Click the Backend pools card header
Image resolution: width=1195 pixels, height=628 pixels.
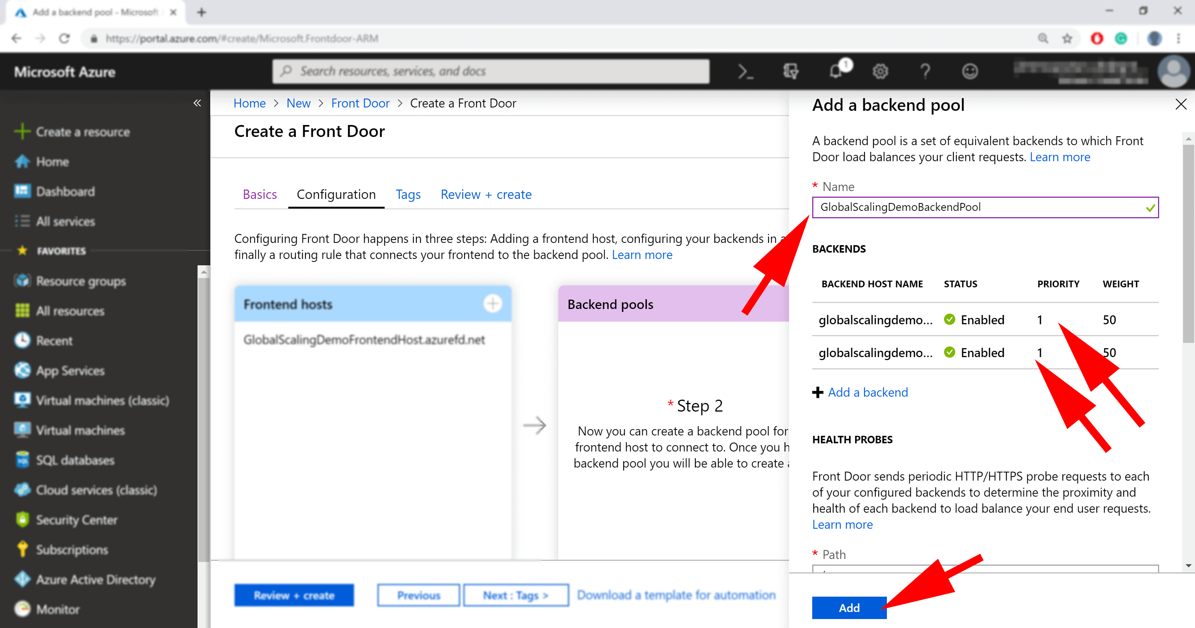pos(673,304)
